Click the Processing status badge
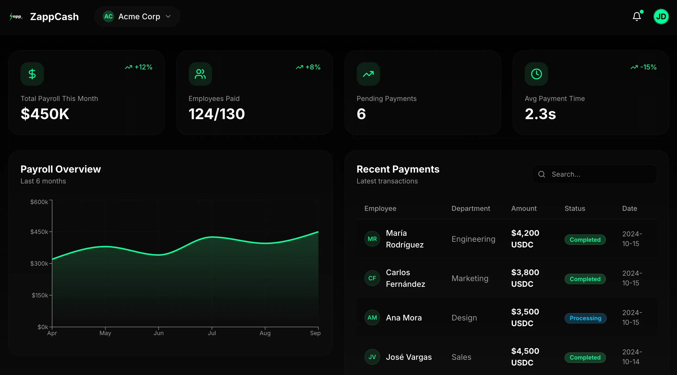 click(585, 318)
